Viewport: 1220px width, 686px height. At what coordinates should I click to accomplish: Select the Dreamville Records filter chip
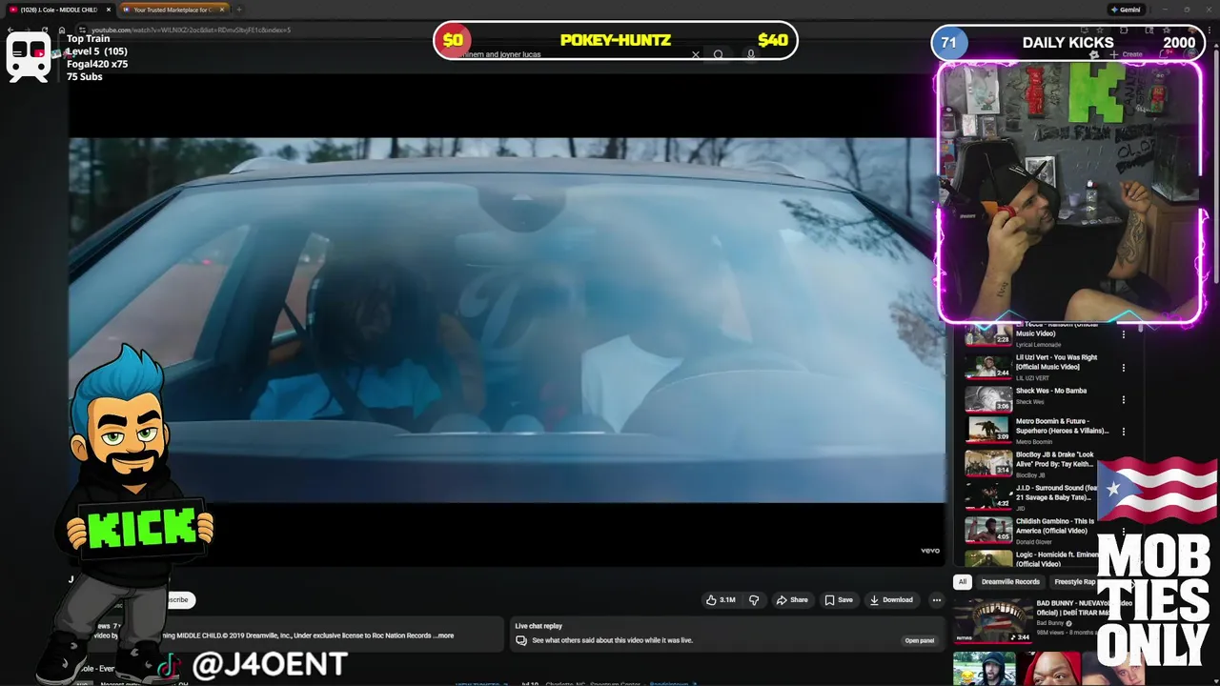coord(1010,582)
